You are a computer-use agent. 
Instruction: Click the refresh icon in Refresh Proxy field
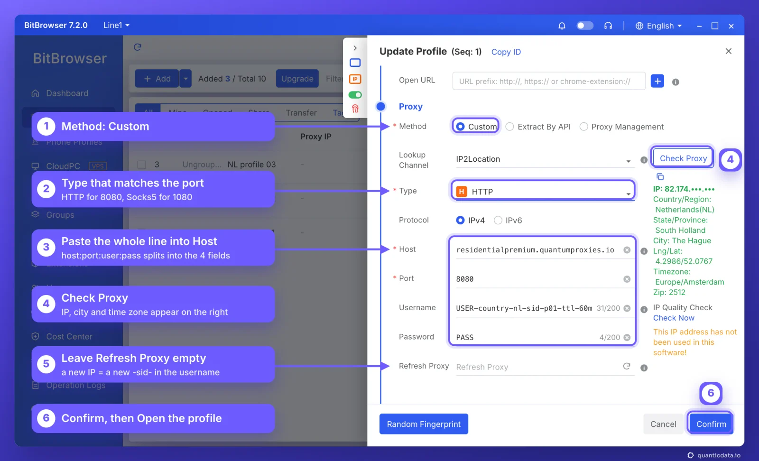(x=627, y=366)
